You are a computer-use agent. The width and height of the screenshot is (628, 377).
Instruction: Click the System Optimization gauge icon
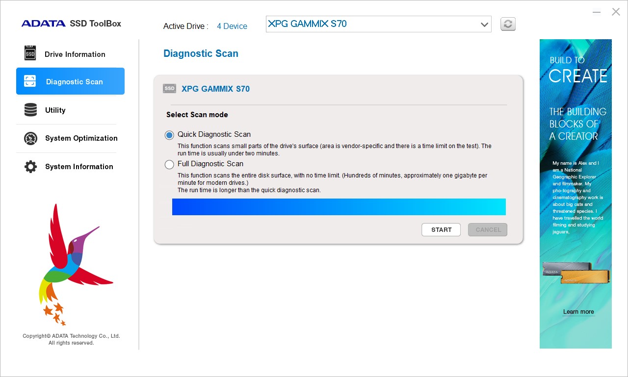(30, 138)
